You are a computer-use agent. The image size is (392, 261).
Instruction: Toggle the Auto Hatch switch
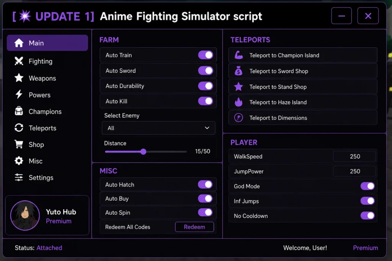[205, 185]
